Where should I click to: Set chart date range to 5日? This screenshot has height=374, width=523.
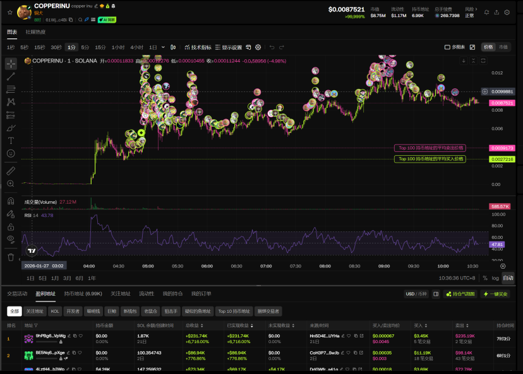click(42, 278)
